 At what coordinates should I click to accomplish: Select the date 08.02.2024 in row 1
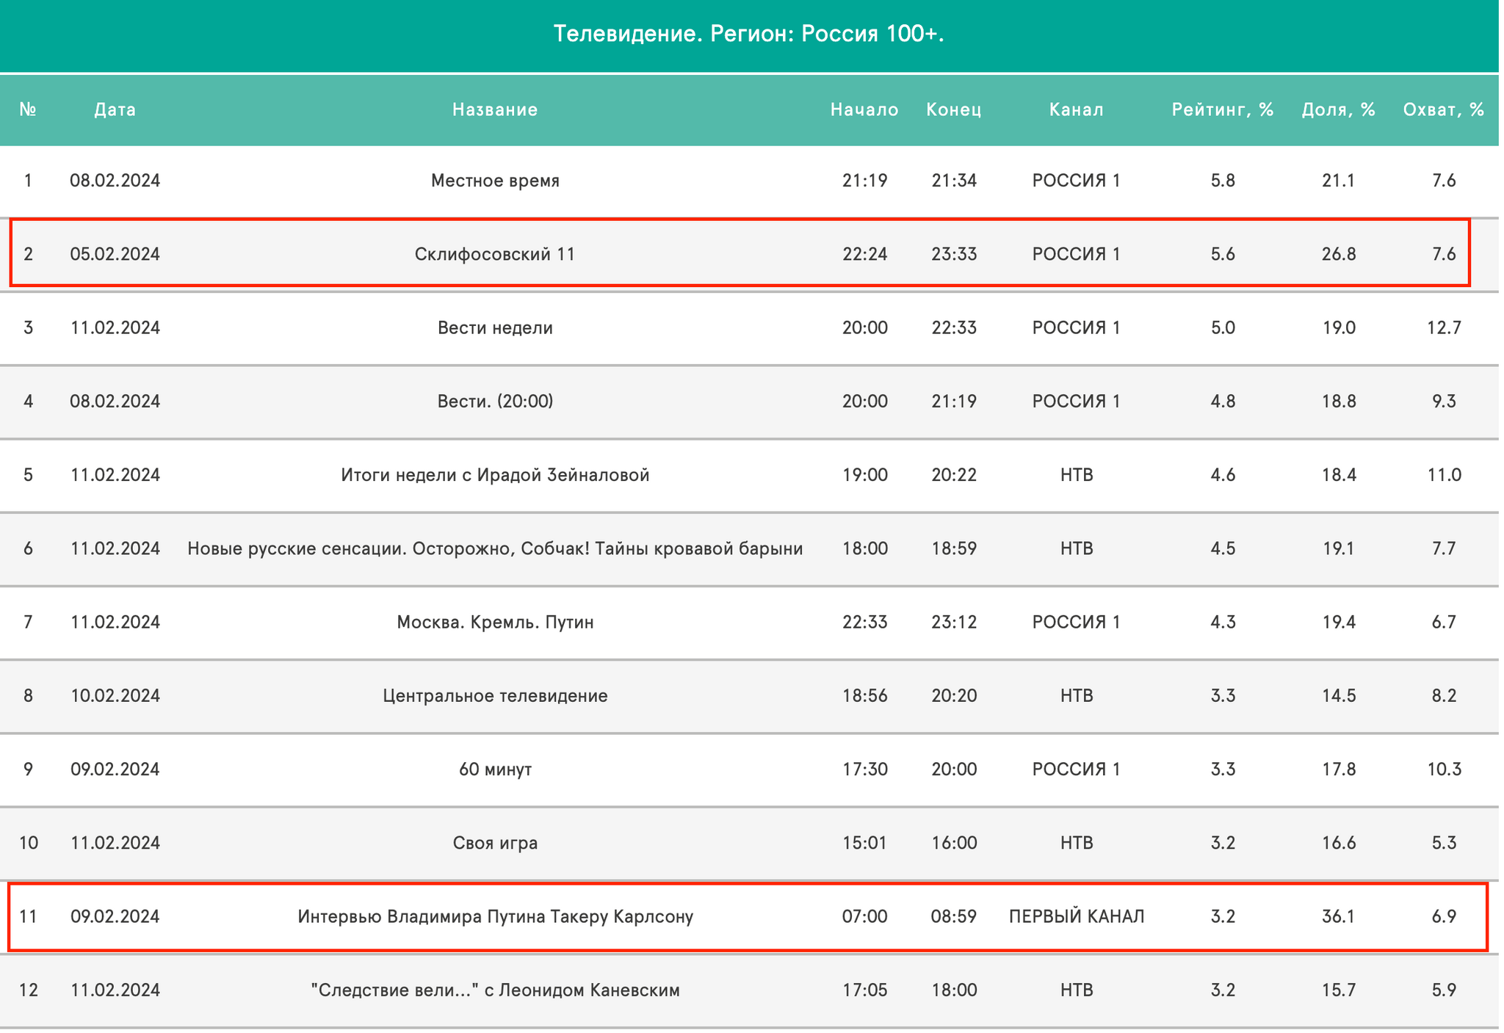tap(115, 181)
